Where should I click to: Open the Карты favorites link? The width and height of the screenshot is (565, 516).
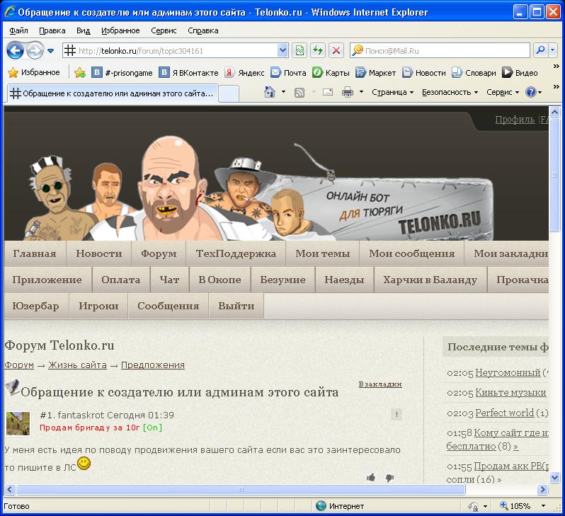331,73
